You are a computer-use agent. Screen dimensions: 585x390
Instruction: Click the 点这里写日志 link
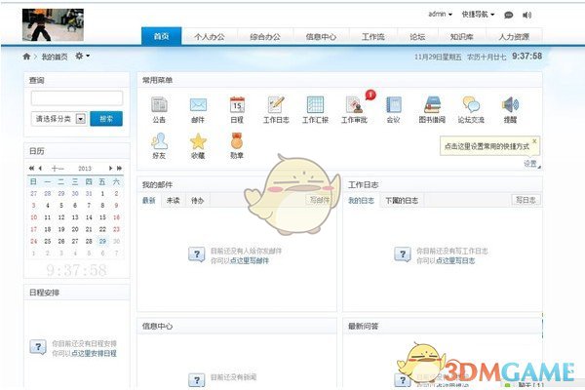click(455, 260)
